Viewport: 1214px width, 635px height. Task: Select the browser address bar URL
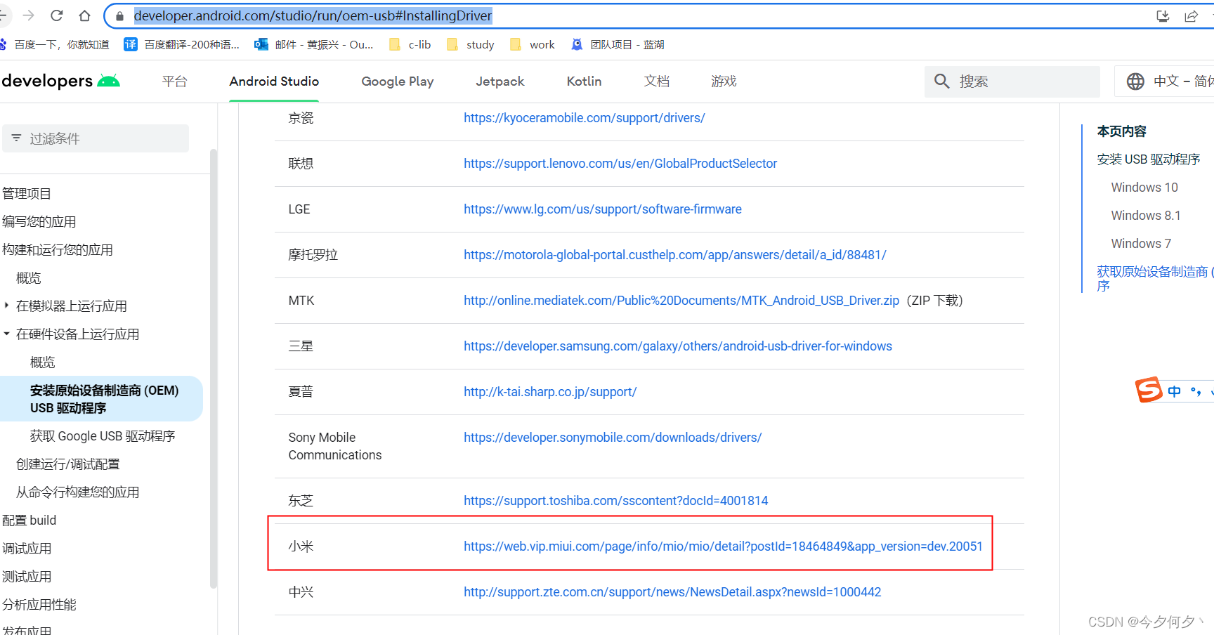pyautogui.click(x=313, y=15)
